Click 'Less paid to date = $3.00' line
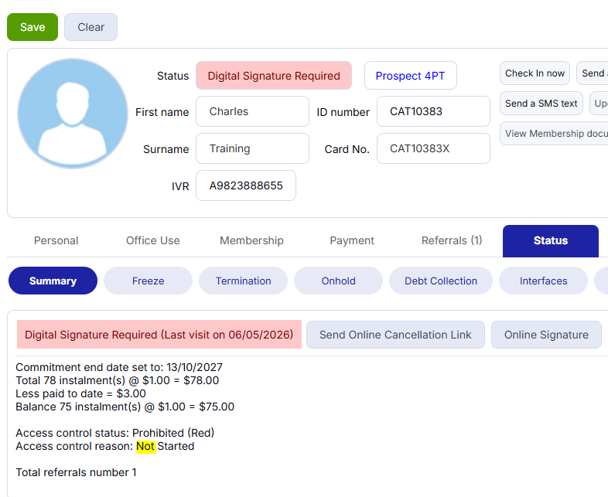Viewport: 608px width, 497px height. [80, 393]
